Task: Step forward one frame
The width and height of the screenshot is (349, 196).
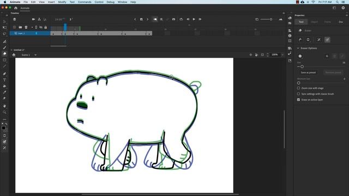Action: [x=200, y=20]
